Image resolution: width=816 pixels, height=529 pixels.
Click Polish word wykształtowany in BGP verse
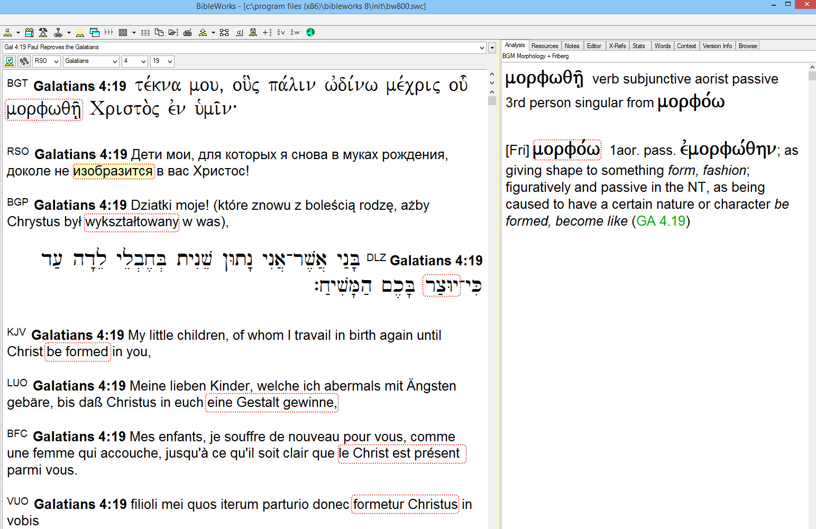pos(132,222)
